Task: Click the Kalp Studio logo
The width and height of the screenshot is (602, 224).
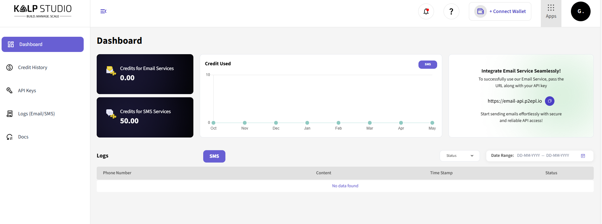Action: tap(43, 11)
